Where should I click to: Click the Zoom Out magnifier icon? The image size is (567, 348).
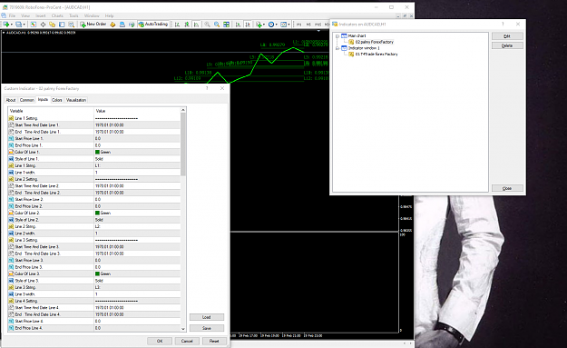pos(217,25)
